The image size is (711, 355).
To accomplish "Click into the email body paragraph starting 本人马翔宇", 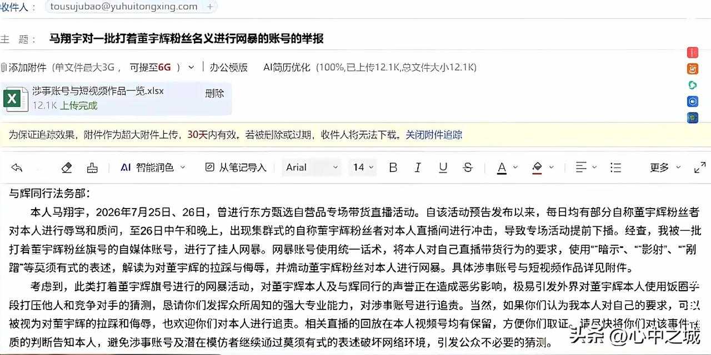I will 355,240.
